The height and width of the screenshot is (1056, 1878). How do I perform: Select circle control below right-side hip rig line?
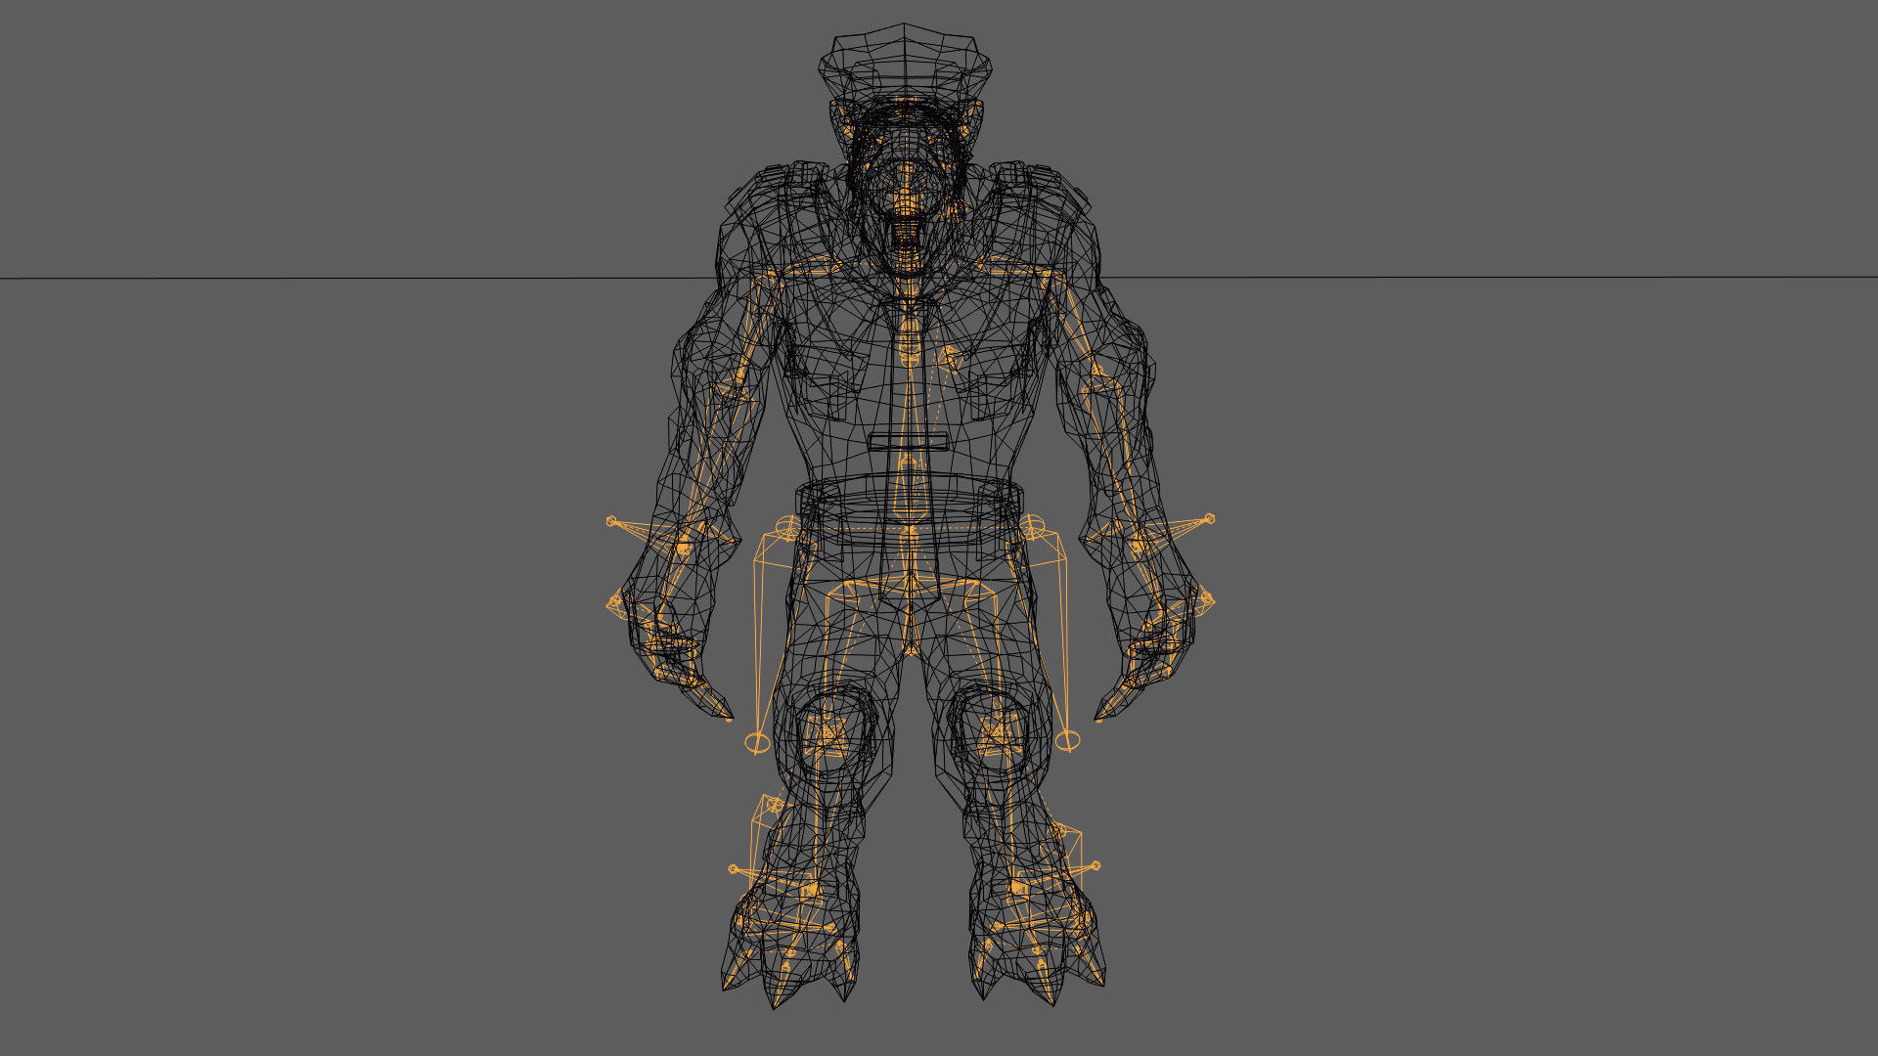pyautogui.click(x=1067, y=740)
